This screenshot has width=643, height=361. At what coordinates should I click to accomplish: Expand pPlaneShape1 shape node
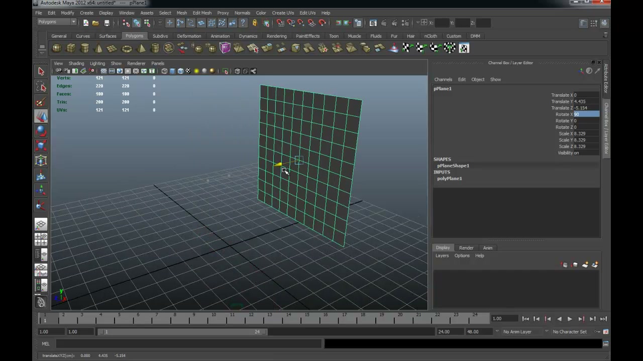453,165
